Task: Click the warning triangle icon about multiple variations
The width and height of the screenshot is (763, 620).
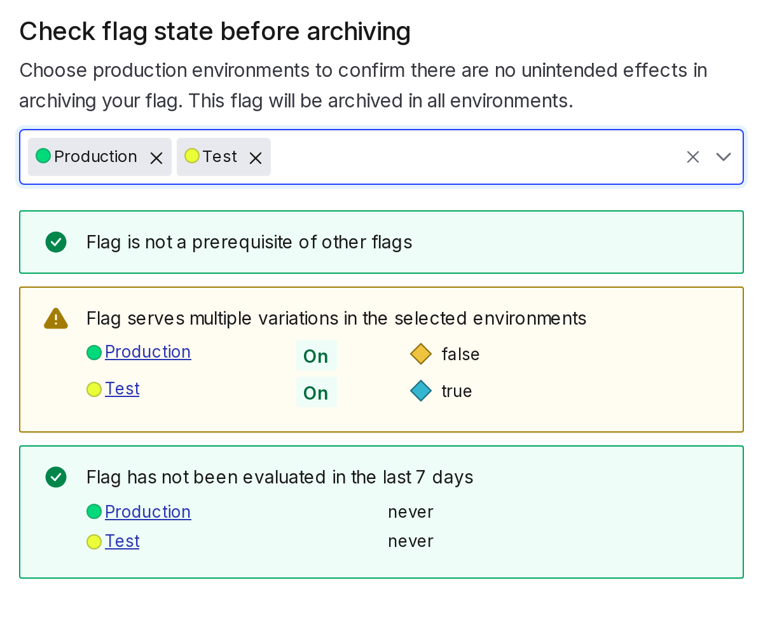Action: click(x=56, y=318)
